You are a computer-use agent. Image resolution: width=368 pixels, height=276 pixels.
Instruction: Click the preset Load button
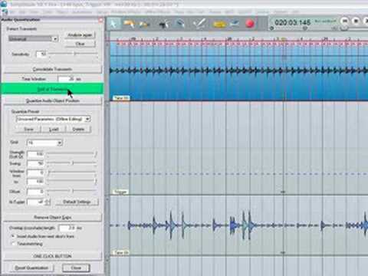pos(54,130)
